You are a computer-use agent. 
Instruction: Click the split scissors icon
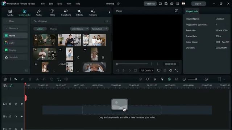pos(37,79)
